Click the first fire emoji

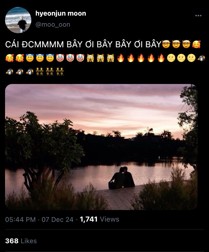coord(121,58)
